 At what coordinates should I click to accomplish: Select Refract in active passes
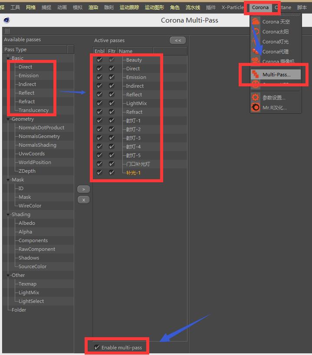tap(134, 112)
